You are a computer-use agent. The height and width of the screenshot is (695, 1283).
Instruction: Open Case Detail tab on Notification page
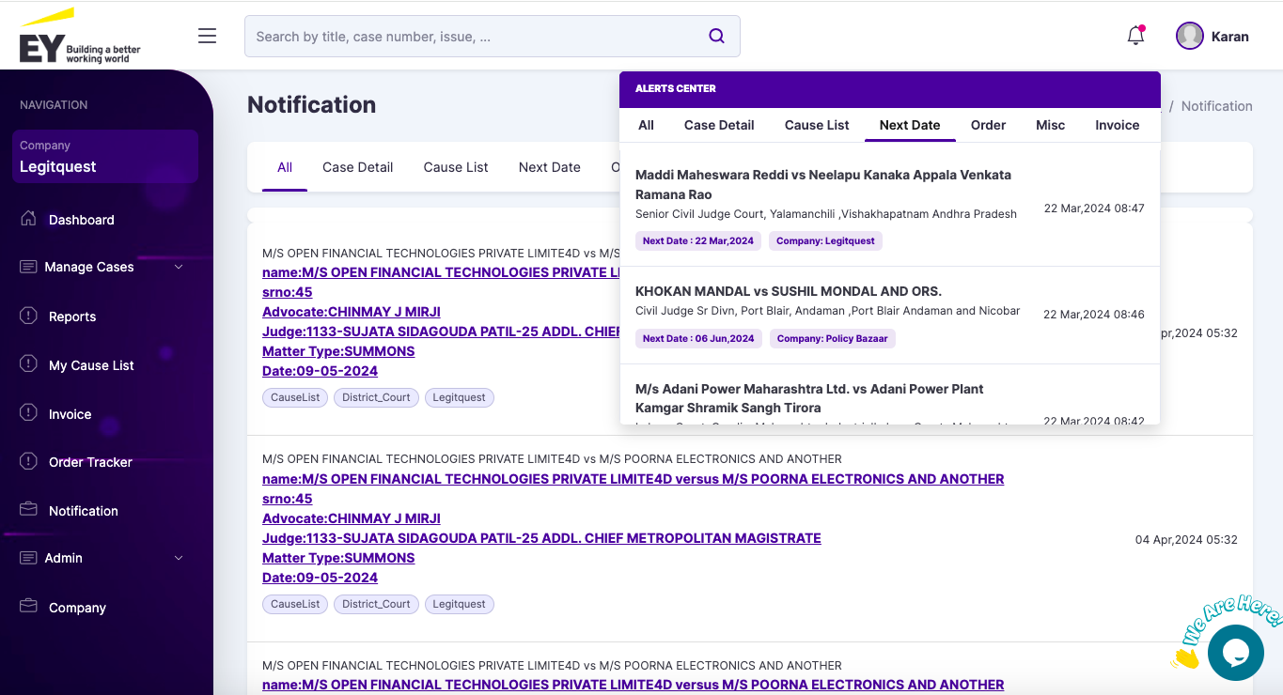(x=357, y=167)
